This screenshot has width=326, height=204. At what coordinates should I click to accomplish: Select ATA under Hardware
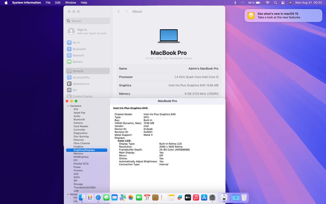[x=76, y=109]
